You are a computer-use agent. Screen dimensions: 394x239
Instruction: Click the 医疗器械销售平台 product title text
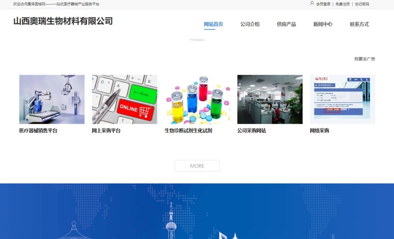click(37, 131)
